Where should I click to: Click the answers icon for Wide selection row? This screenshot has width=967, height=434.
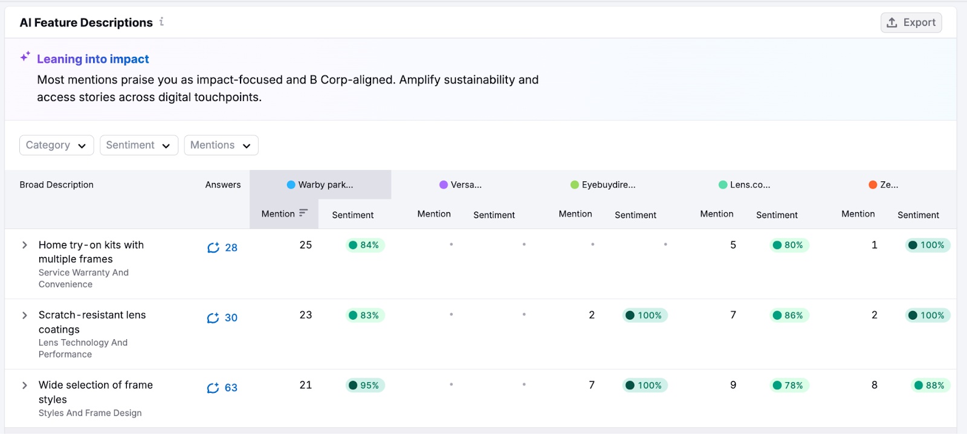tap(213, 388)
